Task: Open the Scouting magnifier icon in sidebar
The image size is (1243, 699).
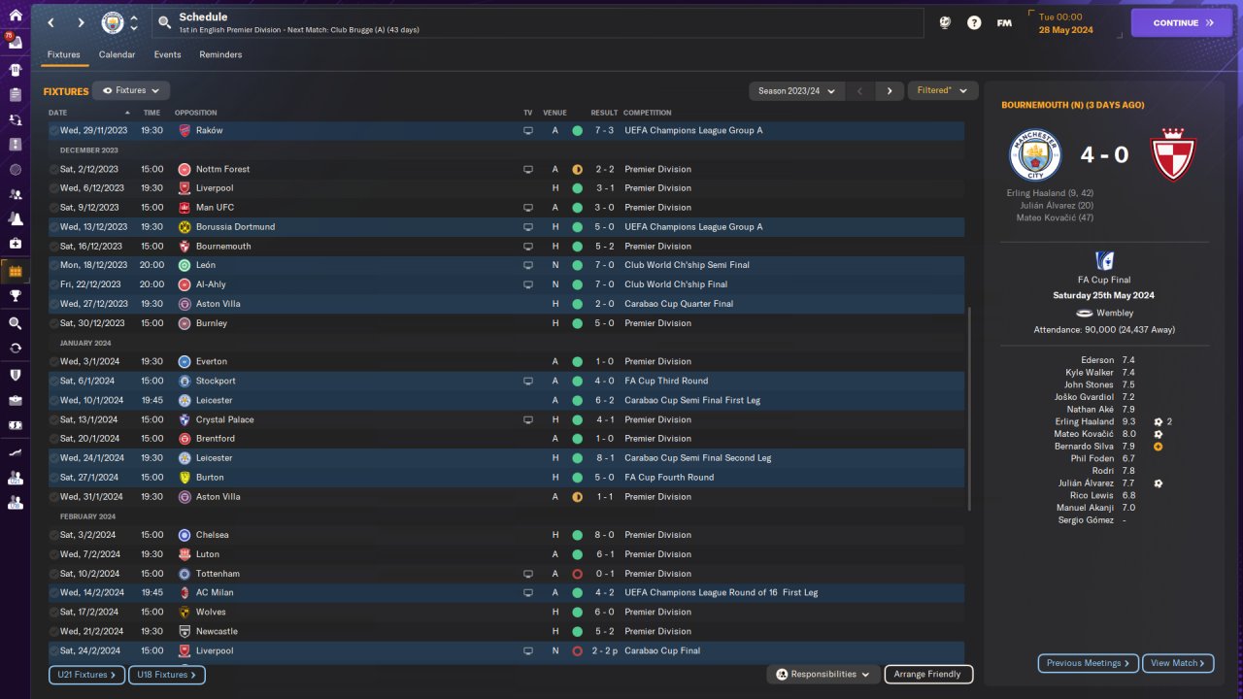Action: (x=15, y=323)
